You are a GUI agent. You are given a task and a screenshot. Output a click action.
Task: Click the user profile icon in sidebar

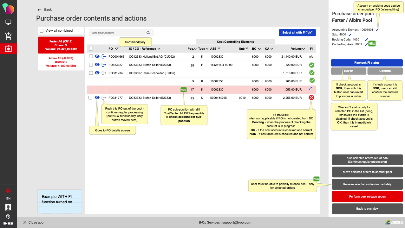click(8, 207)
